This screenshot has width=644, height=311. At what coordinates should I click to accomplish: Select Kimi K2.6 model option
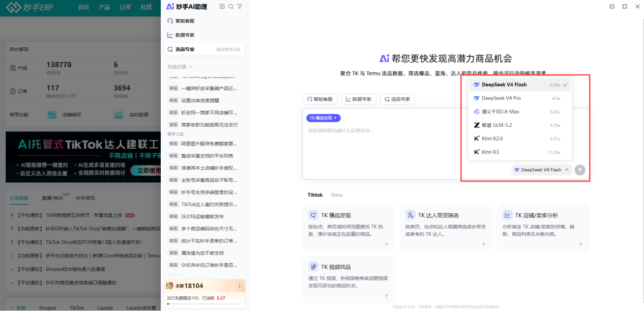click(x=520, y=138)
